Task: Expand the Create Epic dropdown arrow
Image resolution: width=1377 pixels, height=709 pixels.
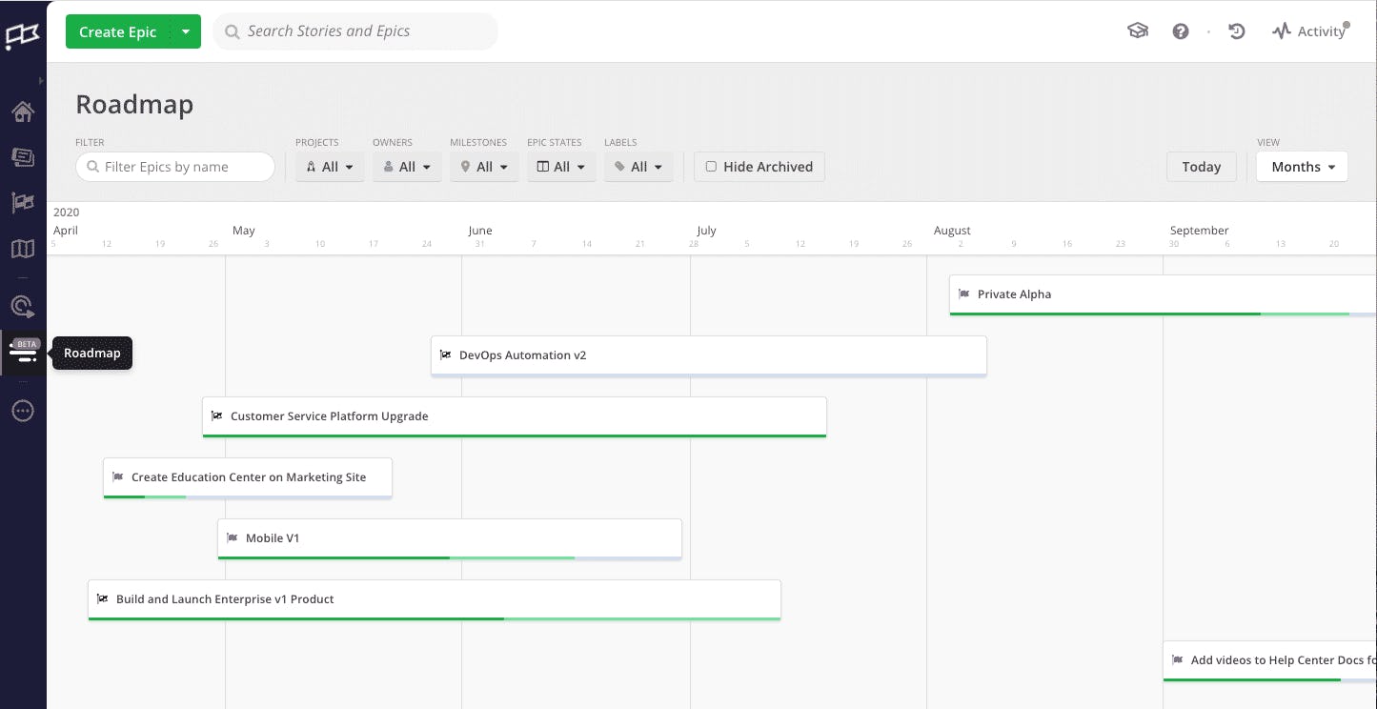Action: [186, 31]
